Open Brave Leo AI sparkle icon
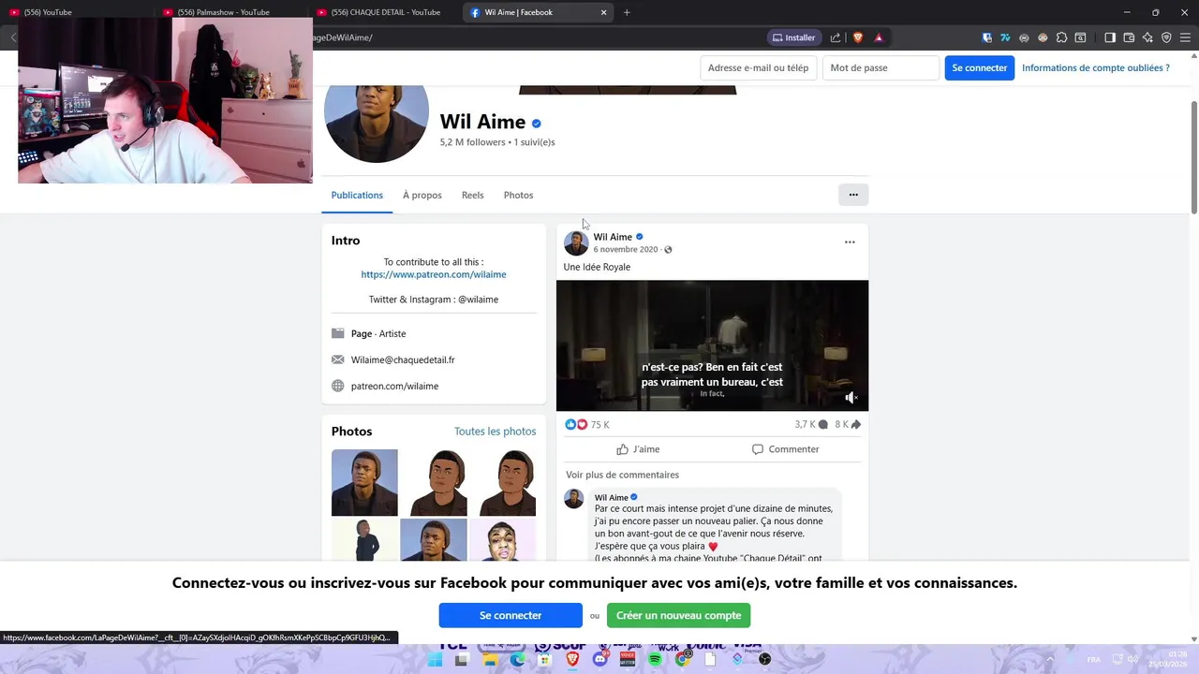Viewport: 1199px width, 674px height. click(1147, 37)
